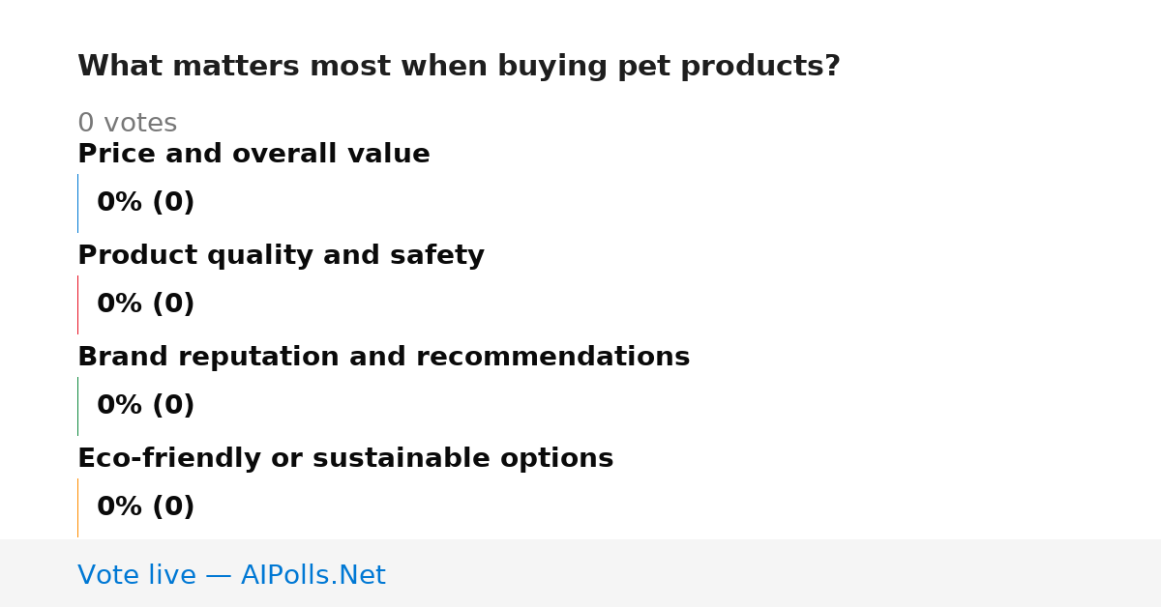Click the red result bar for Product quality
This screenshot has width=1161, height=607.
click(77, 304)
